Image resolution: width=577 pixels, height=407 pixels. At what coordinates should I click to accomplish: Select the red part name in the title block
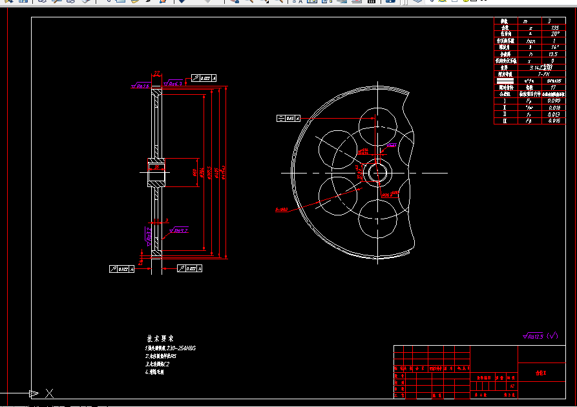click(541, 373)
